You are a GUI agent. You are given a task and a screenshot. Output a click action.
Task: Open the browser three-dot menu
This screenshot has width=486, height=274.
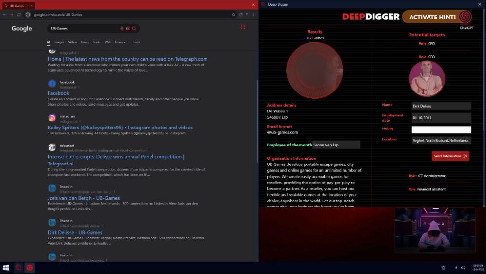pyautogui.click(x=253, y=15)
